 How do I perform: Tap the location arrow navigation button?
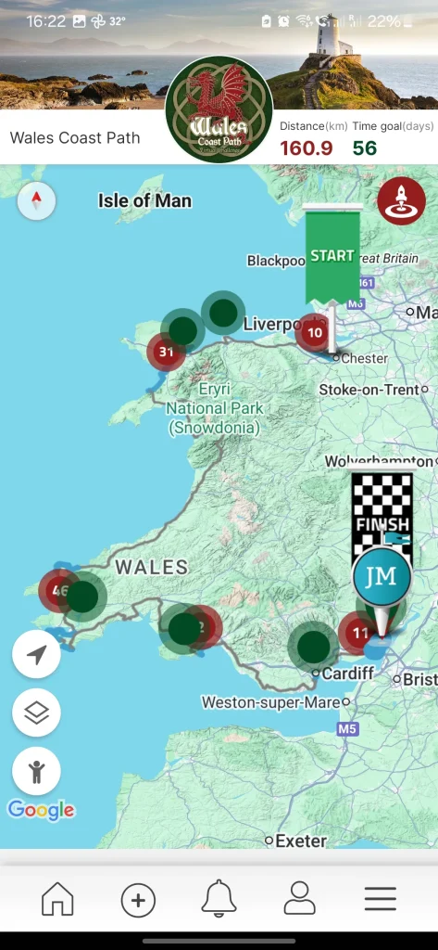tap(36, 654)
